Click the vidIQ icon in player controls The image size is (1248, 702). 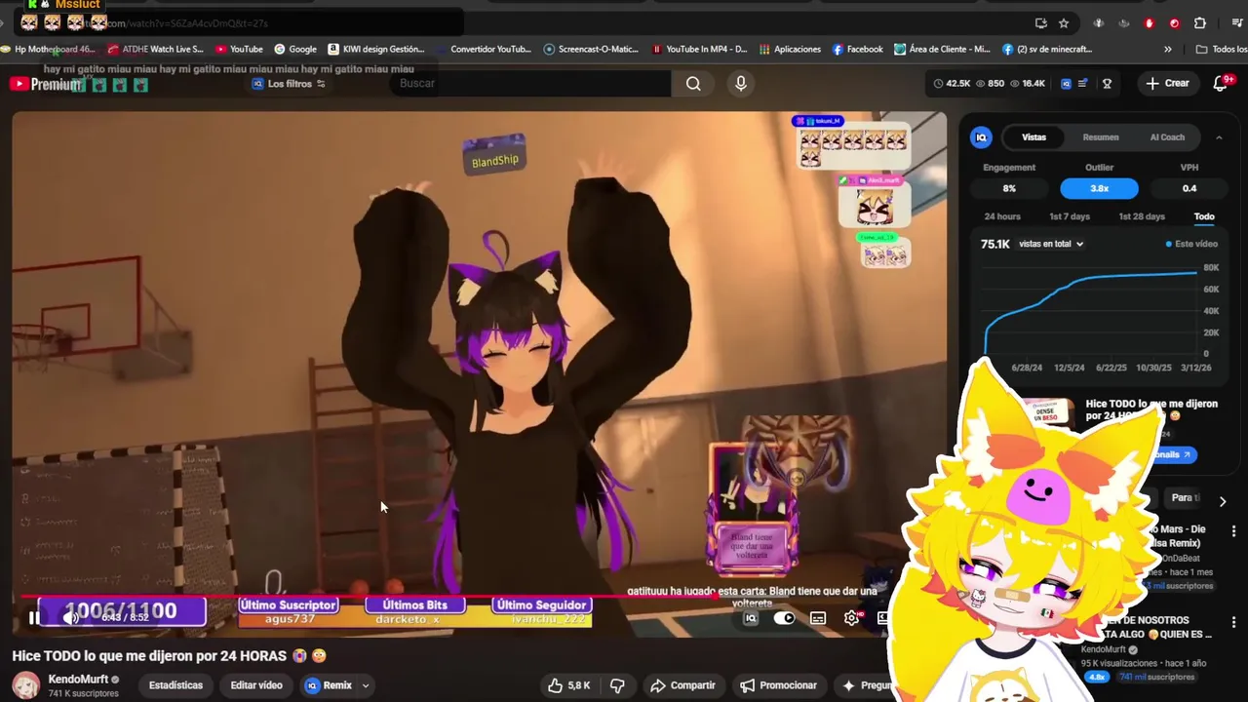751,618
